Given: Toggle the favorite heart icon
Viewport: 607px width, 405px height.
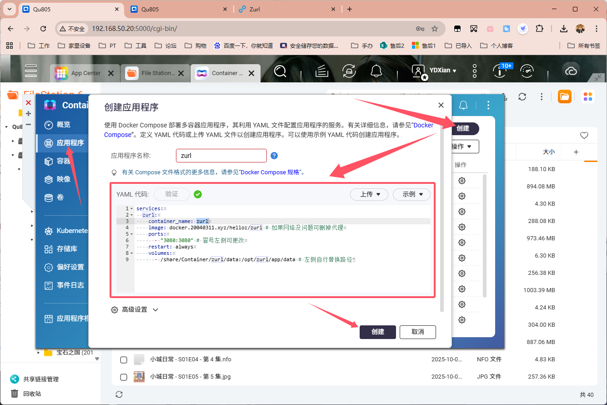Looking at the screenshot, I should (585, 135).
